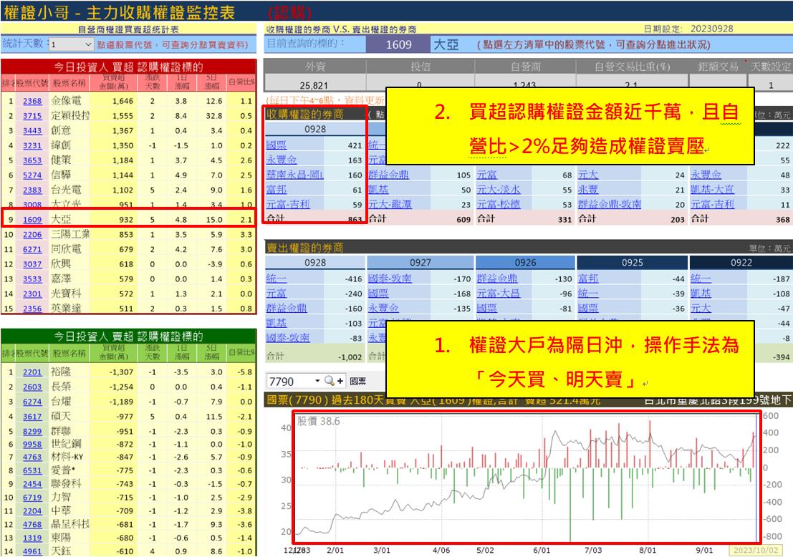Click buyer broker 群益金鼎-敦南 with amount 20

pos(610,204)
